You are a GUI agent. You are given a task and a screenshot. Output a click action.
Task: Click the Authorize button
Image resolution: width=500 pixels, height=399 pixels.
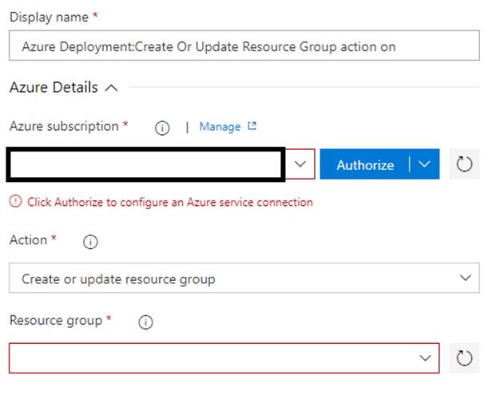[x=365, y=164]
